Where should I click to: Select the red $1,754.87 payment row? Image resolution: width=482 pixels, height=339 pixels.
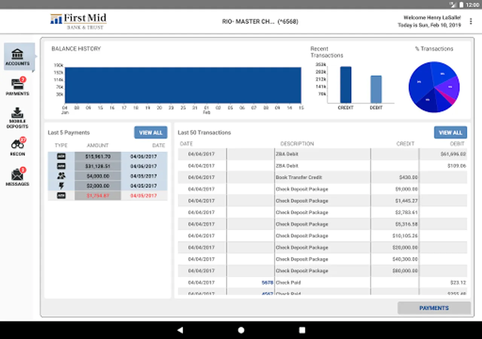point(108,196)
